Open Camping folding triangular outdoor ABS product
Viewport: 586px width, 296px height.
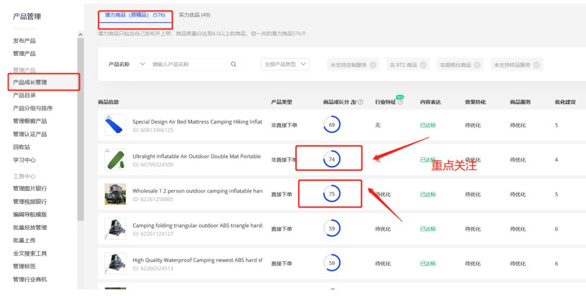tap(198, 226)
